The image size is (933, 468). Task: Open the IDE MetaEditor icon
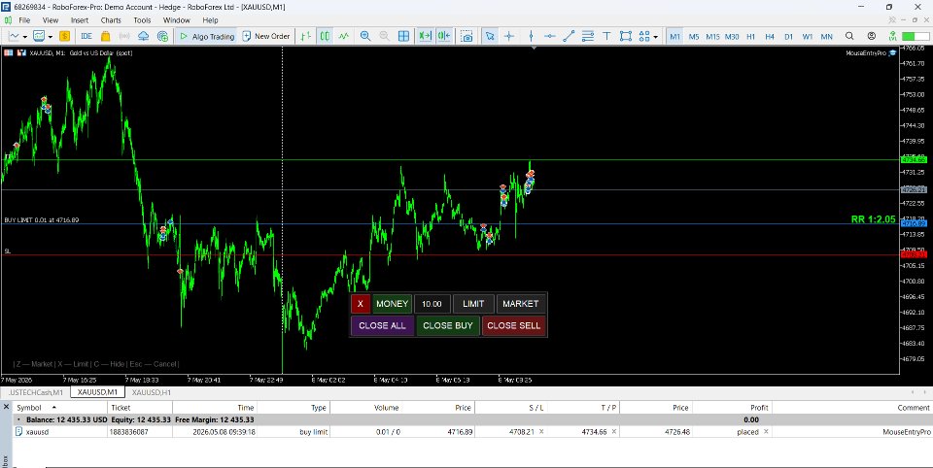(86, 36)
